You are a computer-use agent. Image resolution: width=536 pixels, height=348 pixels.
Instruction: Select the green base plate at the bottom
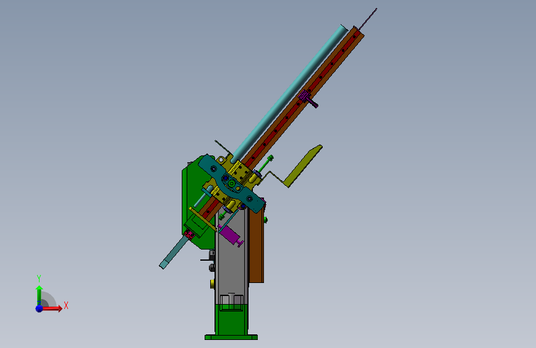pyautogui.click(x=231, y=337)
